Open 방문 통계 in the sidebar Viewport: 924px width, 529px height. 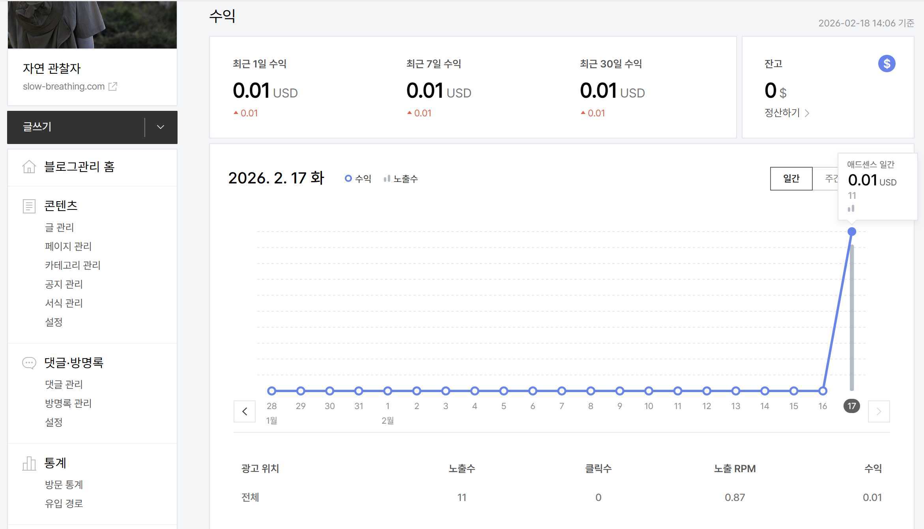[x=64, y=484]
